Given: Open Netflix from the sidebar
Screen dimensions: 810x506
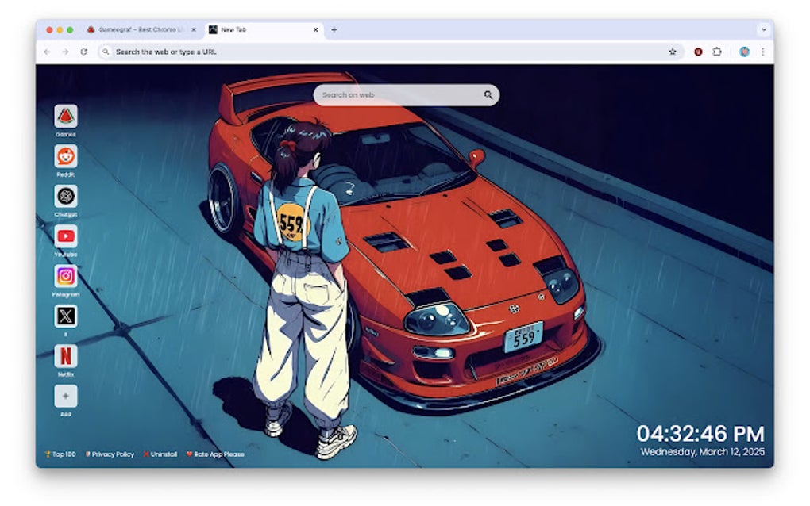Looking at the screenshot, I should 64,357.
